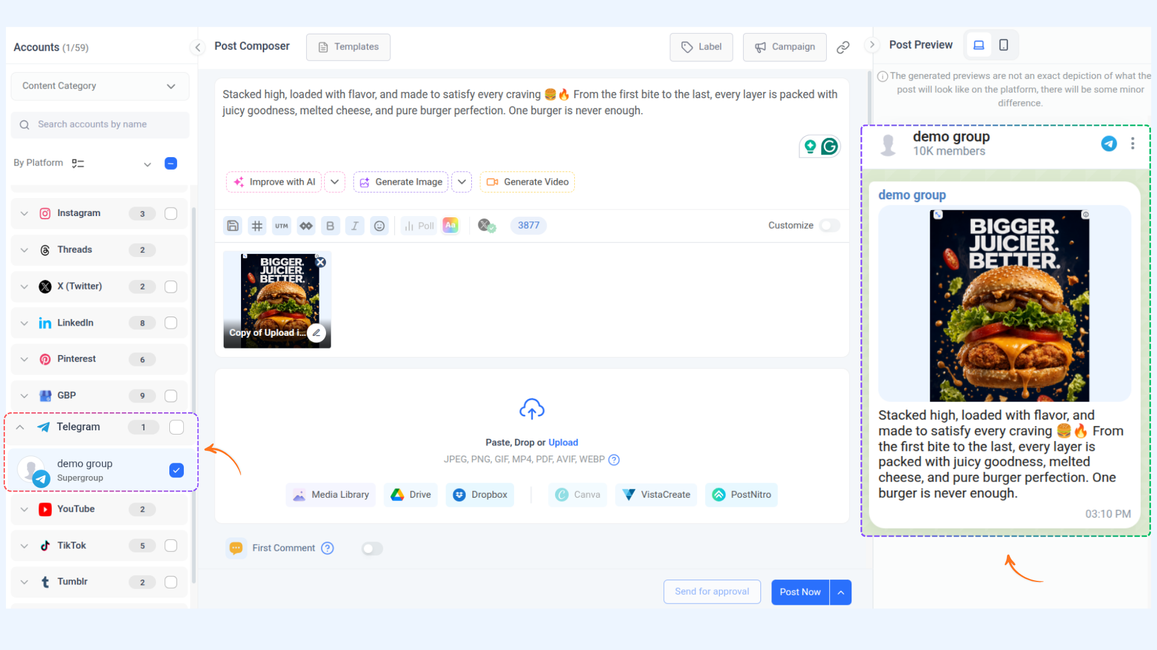The image size is (1157, 650).
Task: Open the emoji picker
Action: click(379, 226)
